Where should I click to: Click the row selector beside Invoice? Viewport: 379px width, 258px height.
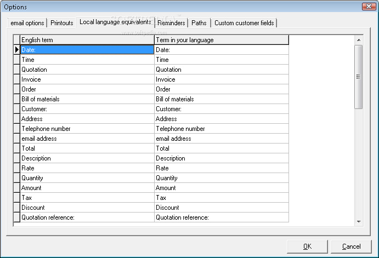[16, 79]
